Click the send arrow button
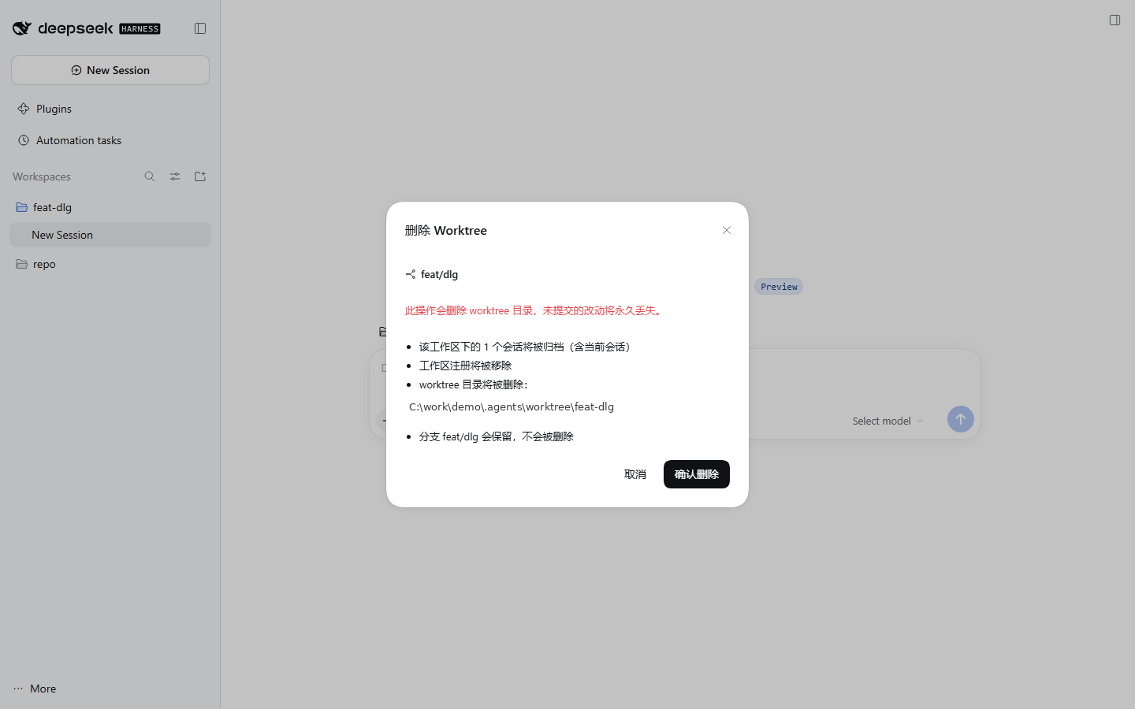 tap(961, 419)
